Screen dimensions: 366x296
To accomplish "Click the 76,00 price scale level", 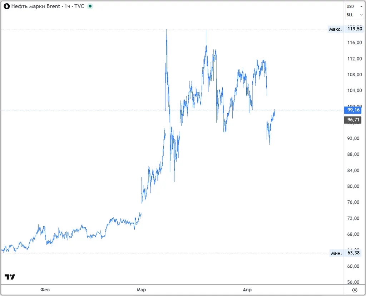I will point(354,202).
